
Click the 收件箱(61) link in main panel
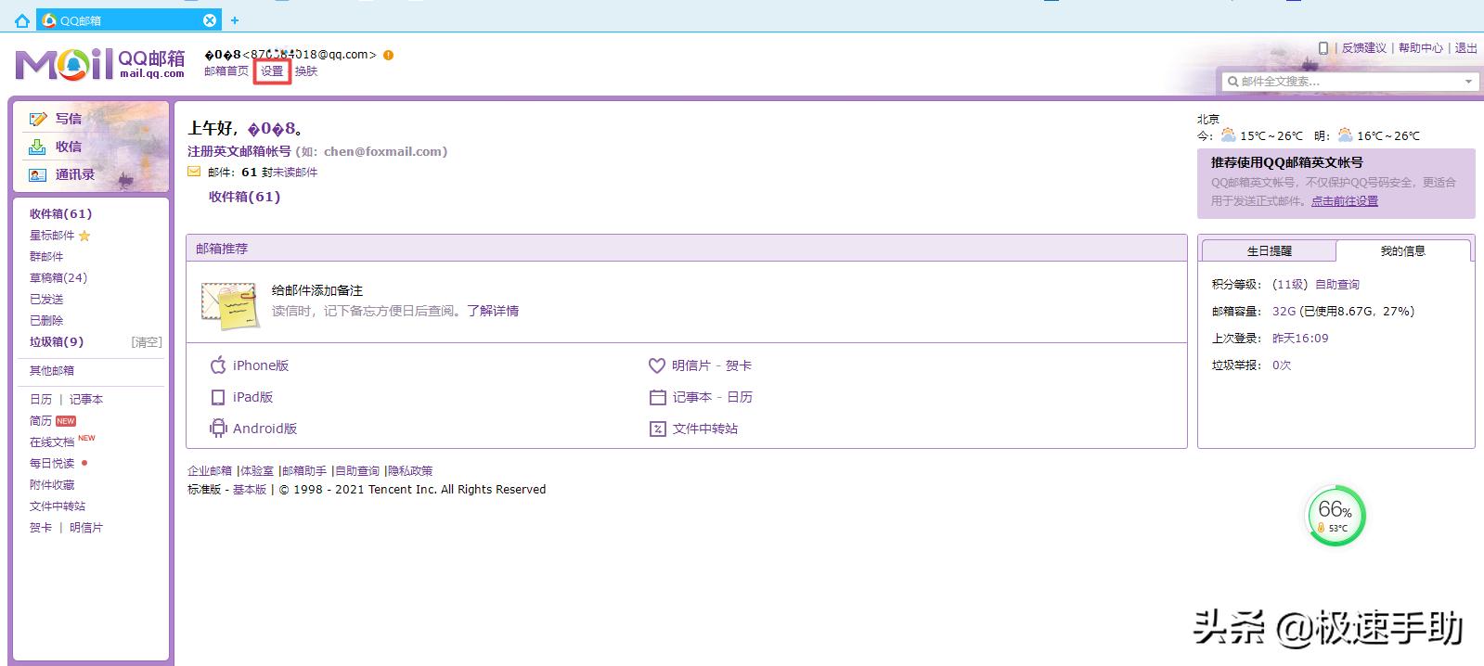click(x=244, y=197)
